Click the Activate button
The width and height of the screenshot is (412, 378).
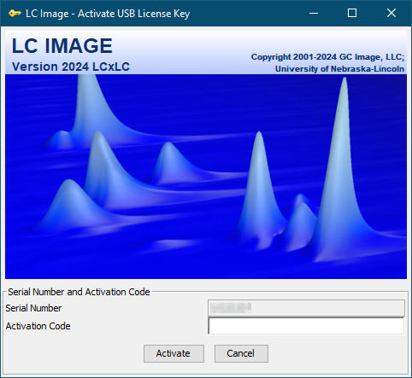(x=174, y=353)
